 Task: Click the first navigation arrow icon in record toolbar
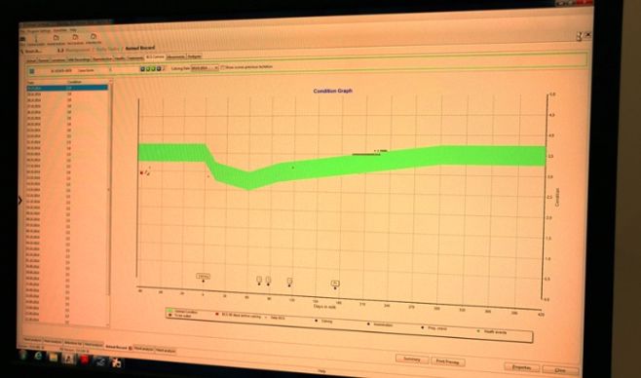click(142, 68)
